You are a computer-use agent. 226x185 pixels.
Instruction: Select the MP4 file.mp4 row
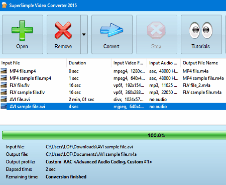(113, 71)
